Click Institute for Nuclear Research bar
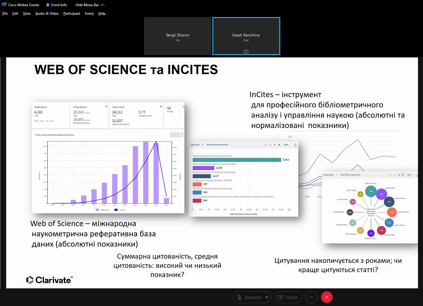This screenshot has height=306, width=423. pyautogui.click(x=197, y=184)
